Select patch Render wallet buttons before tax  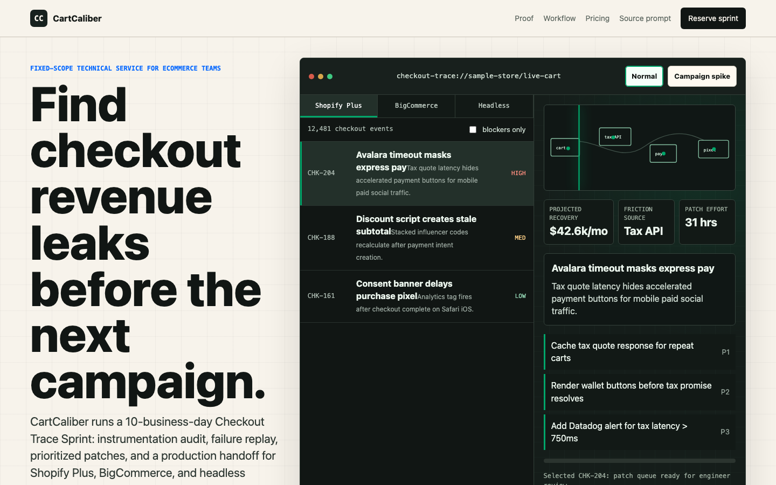click(640, 392)
